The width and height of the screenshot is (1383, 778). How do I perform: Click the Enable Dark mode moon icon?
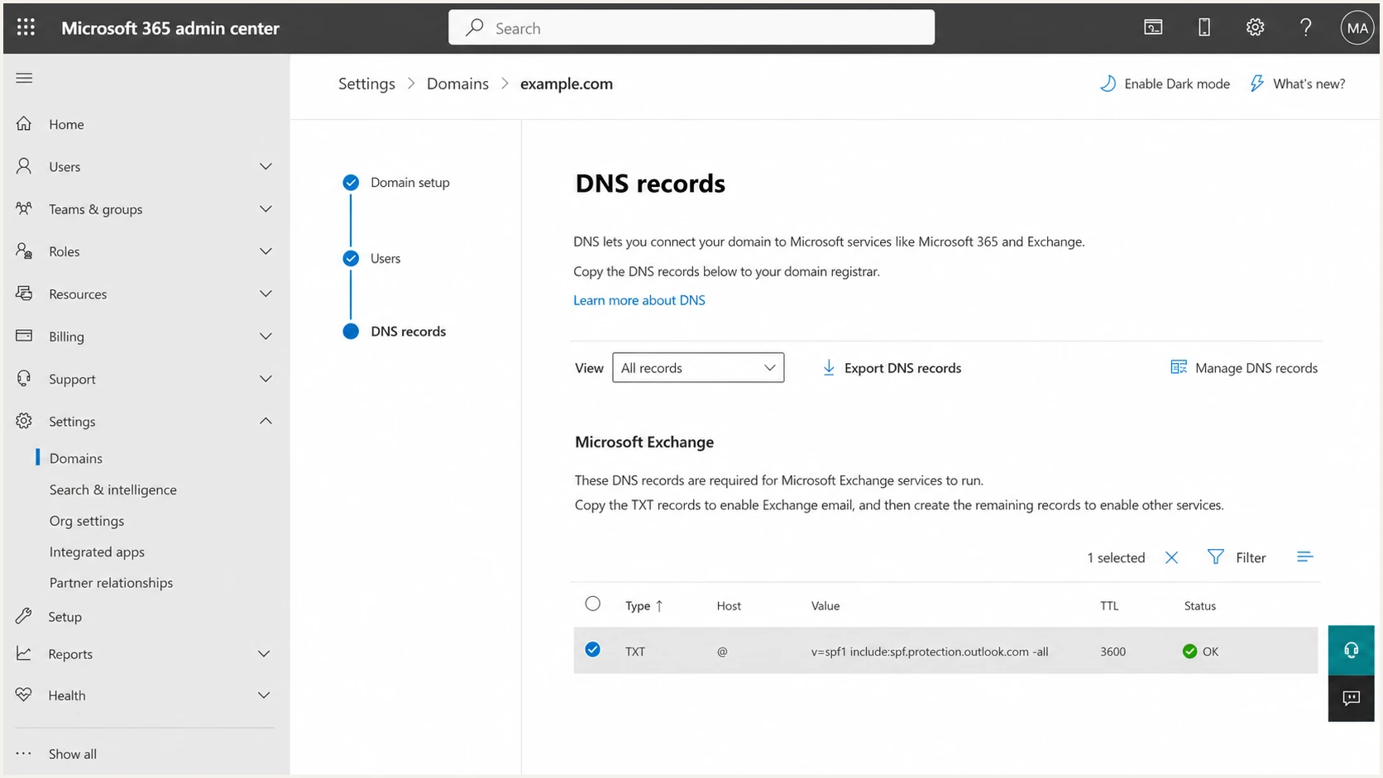tap(1108, 84)
